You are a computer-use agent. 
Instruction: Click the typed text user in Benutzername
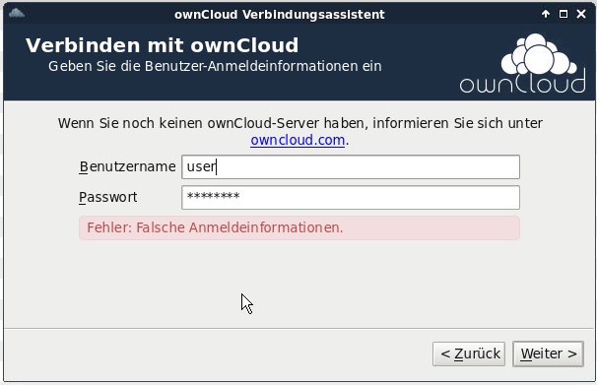tap(201, 166)
